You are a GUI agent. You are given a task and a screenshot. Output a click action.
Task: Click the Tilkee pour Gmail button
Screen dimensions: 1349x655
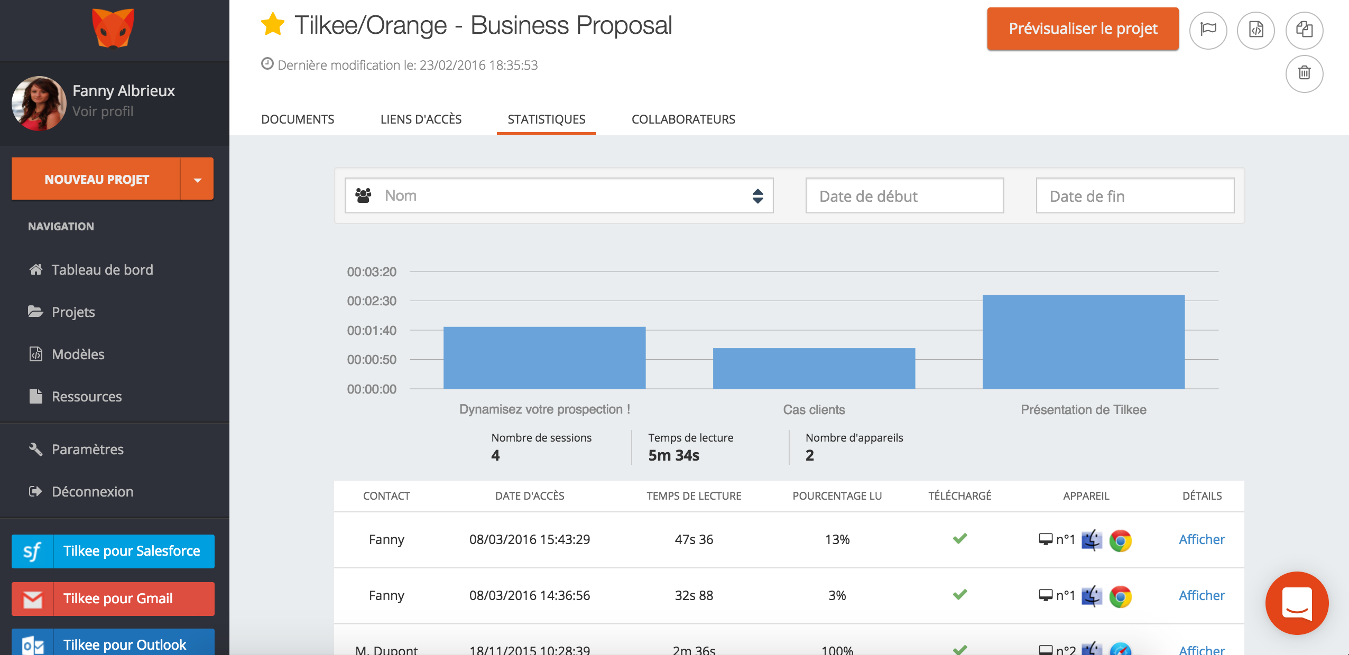(113, 598)
